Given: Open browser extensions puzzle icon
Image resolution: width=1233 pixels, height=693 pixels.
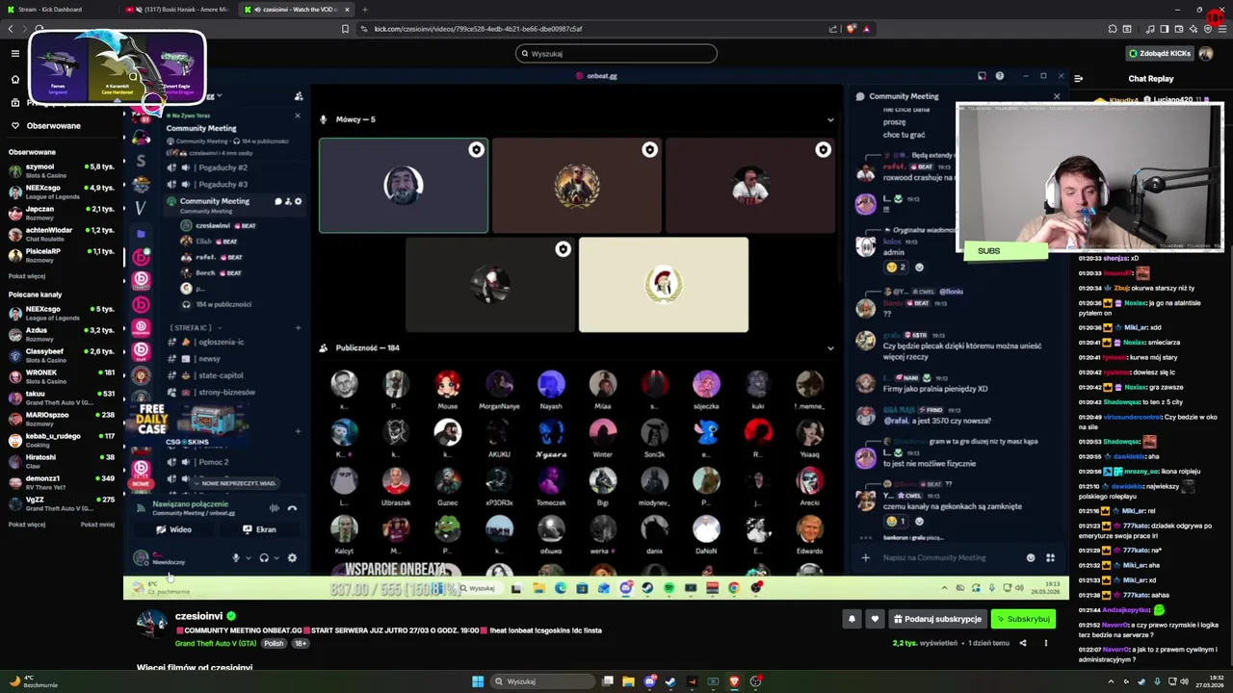Looking at the screenshot, I should tap(1112, 29).
